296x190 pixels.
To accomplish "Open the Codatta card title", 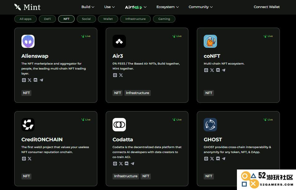I will 123,139.
